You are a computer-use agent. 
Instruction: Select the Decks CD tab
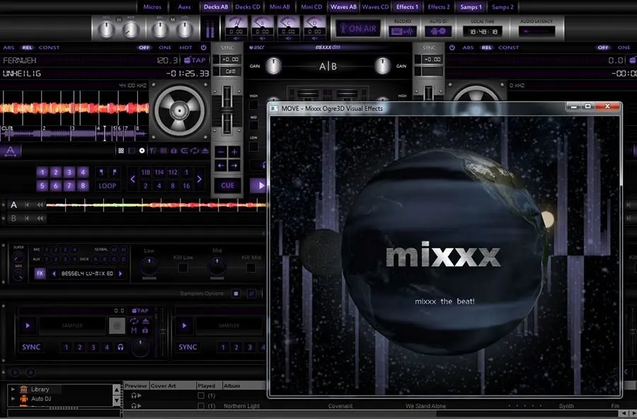coord(248,7)
